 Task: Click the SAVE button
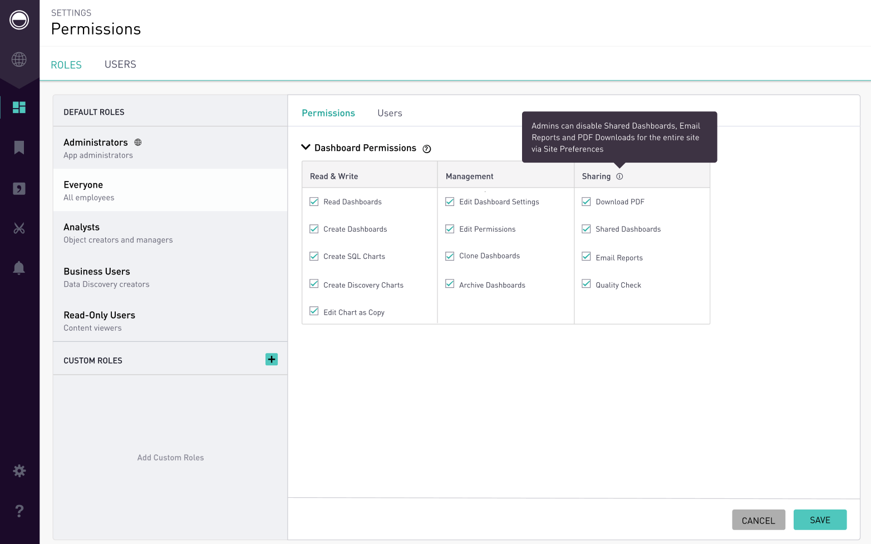coord(820,520)
